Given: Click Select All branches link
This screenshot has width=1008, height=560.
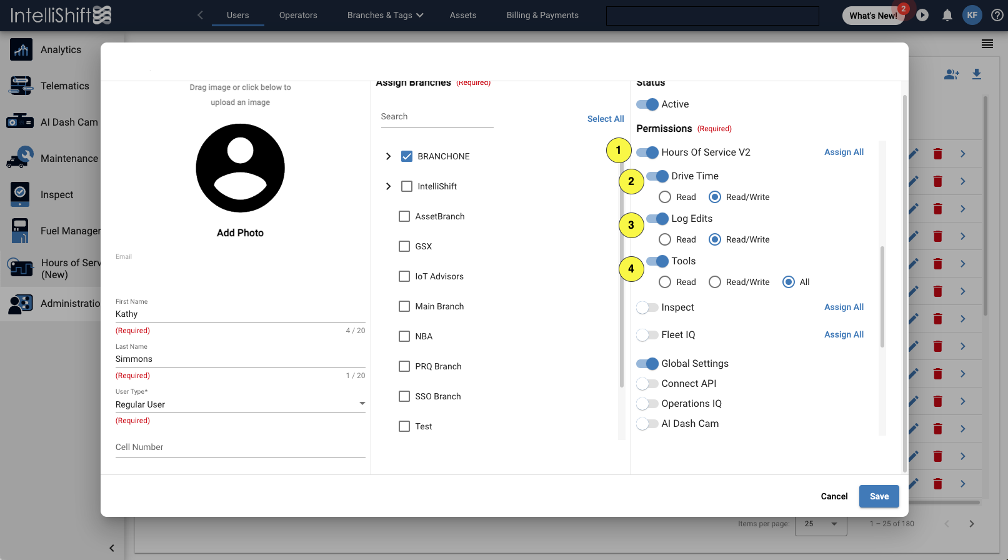Looking at the screenshot, I should point(606,119).
